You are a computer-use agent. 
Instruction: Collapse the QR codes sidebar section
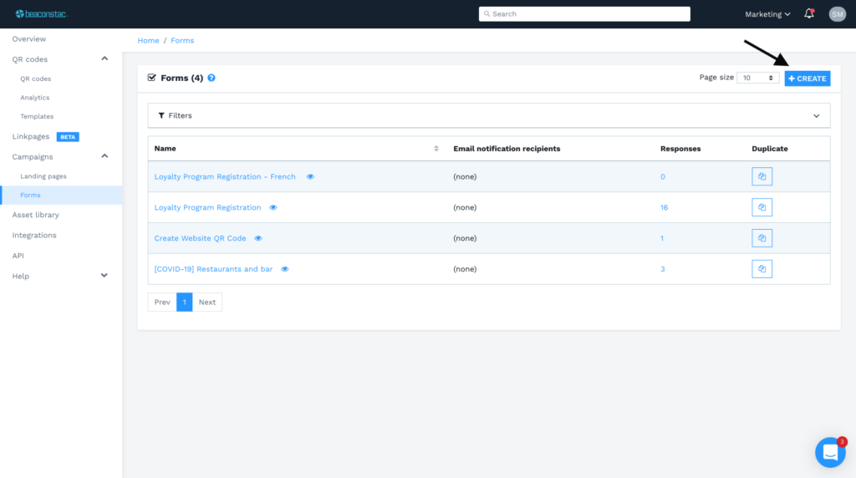pyautogui.click(x=104, y=59)
